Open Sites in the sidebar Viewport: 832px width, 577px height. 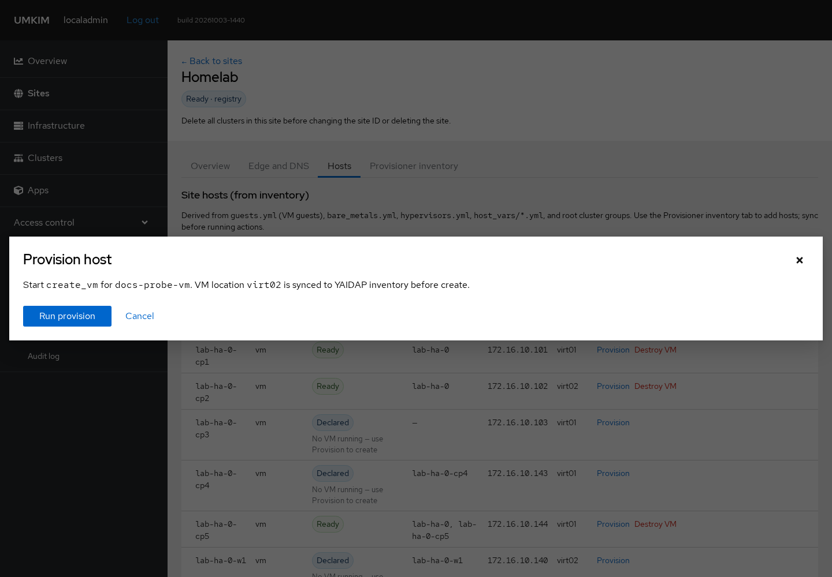click(x=84, y=93)
